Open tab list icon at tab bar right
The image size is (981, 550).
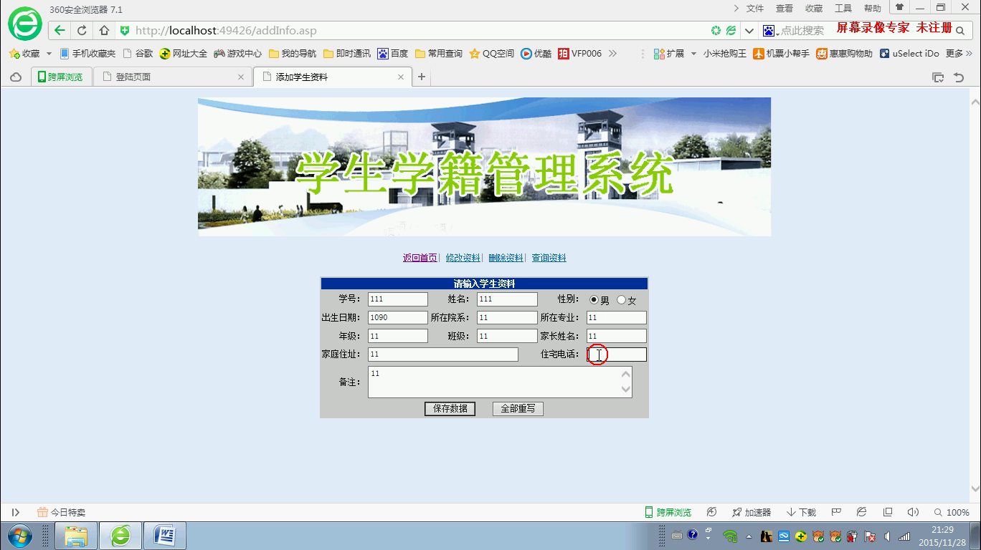937,77
